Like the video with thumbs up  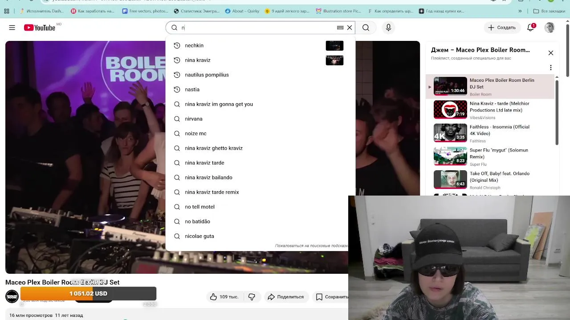point(224,297)
